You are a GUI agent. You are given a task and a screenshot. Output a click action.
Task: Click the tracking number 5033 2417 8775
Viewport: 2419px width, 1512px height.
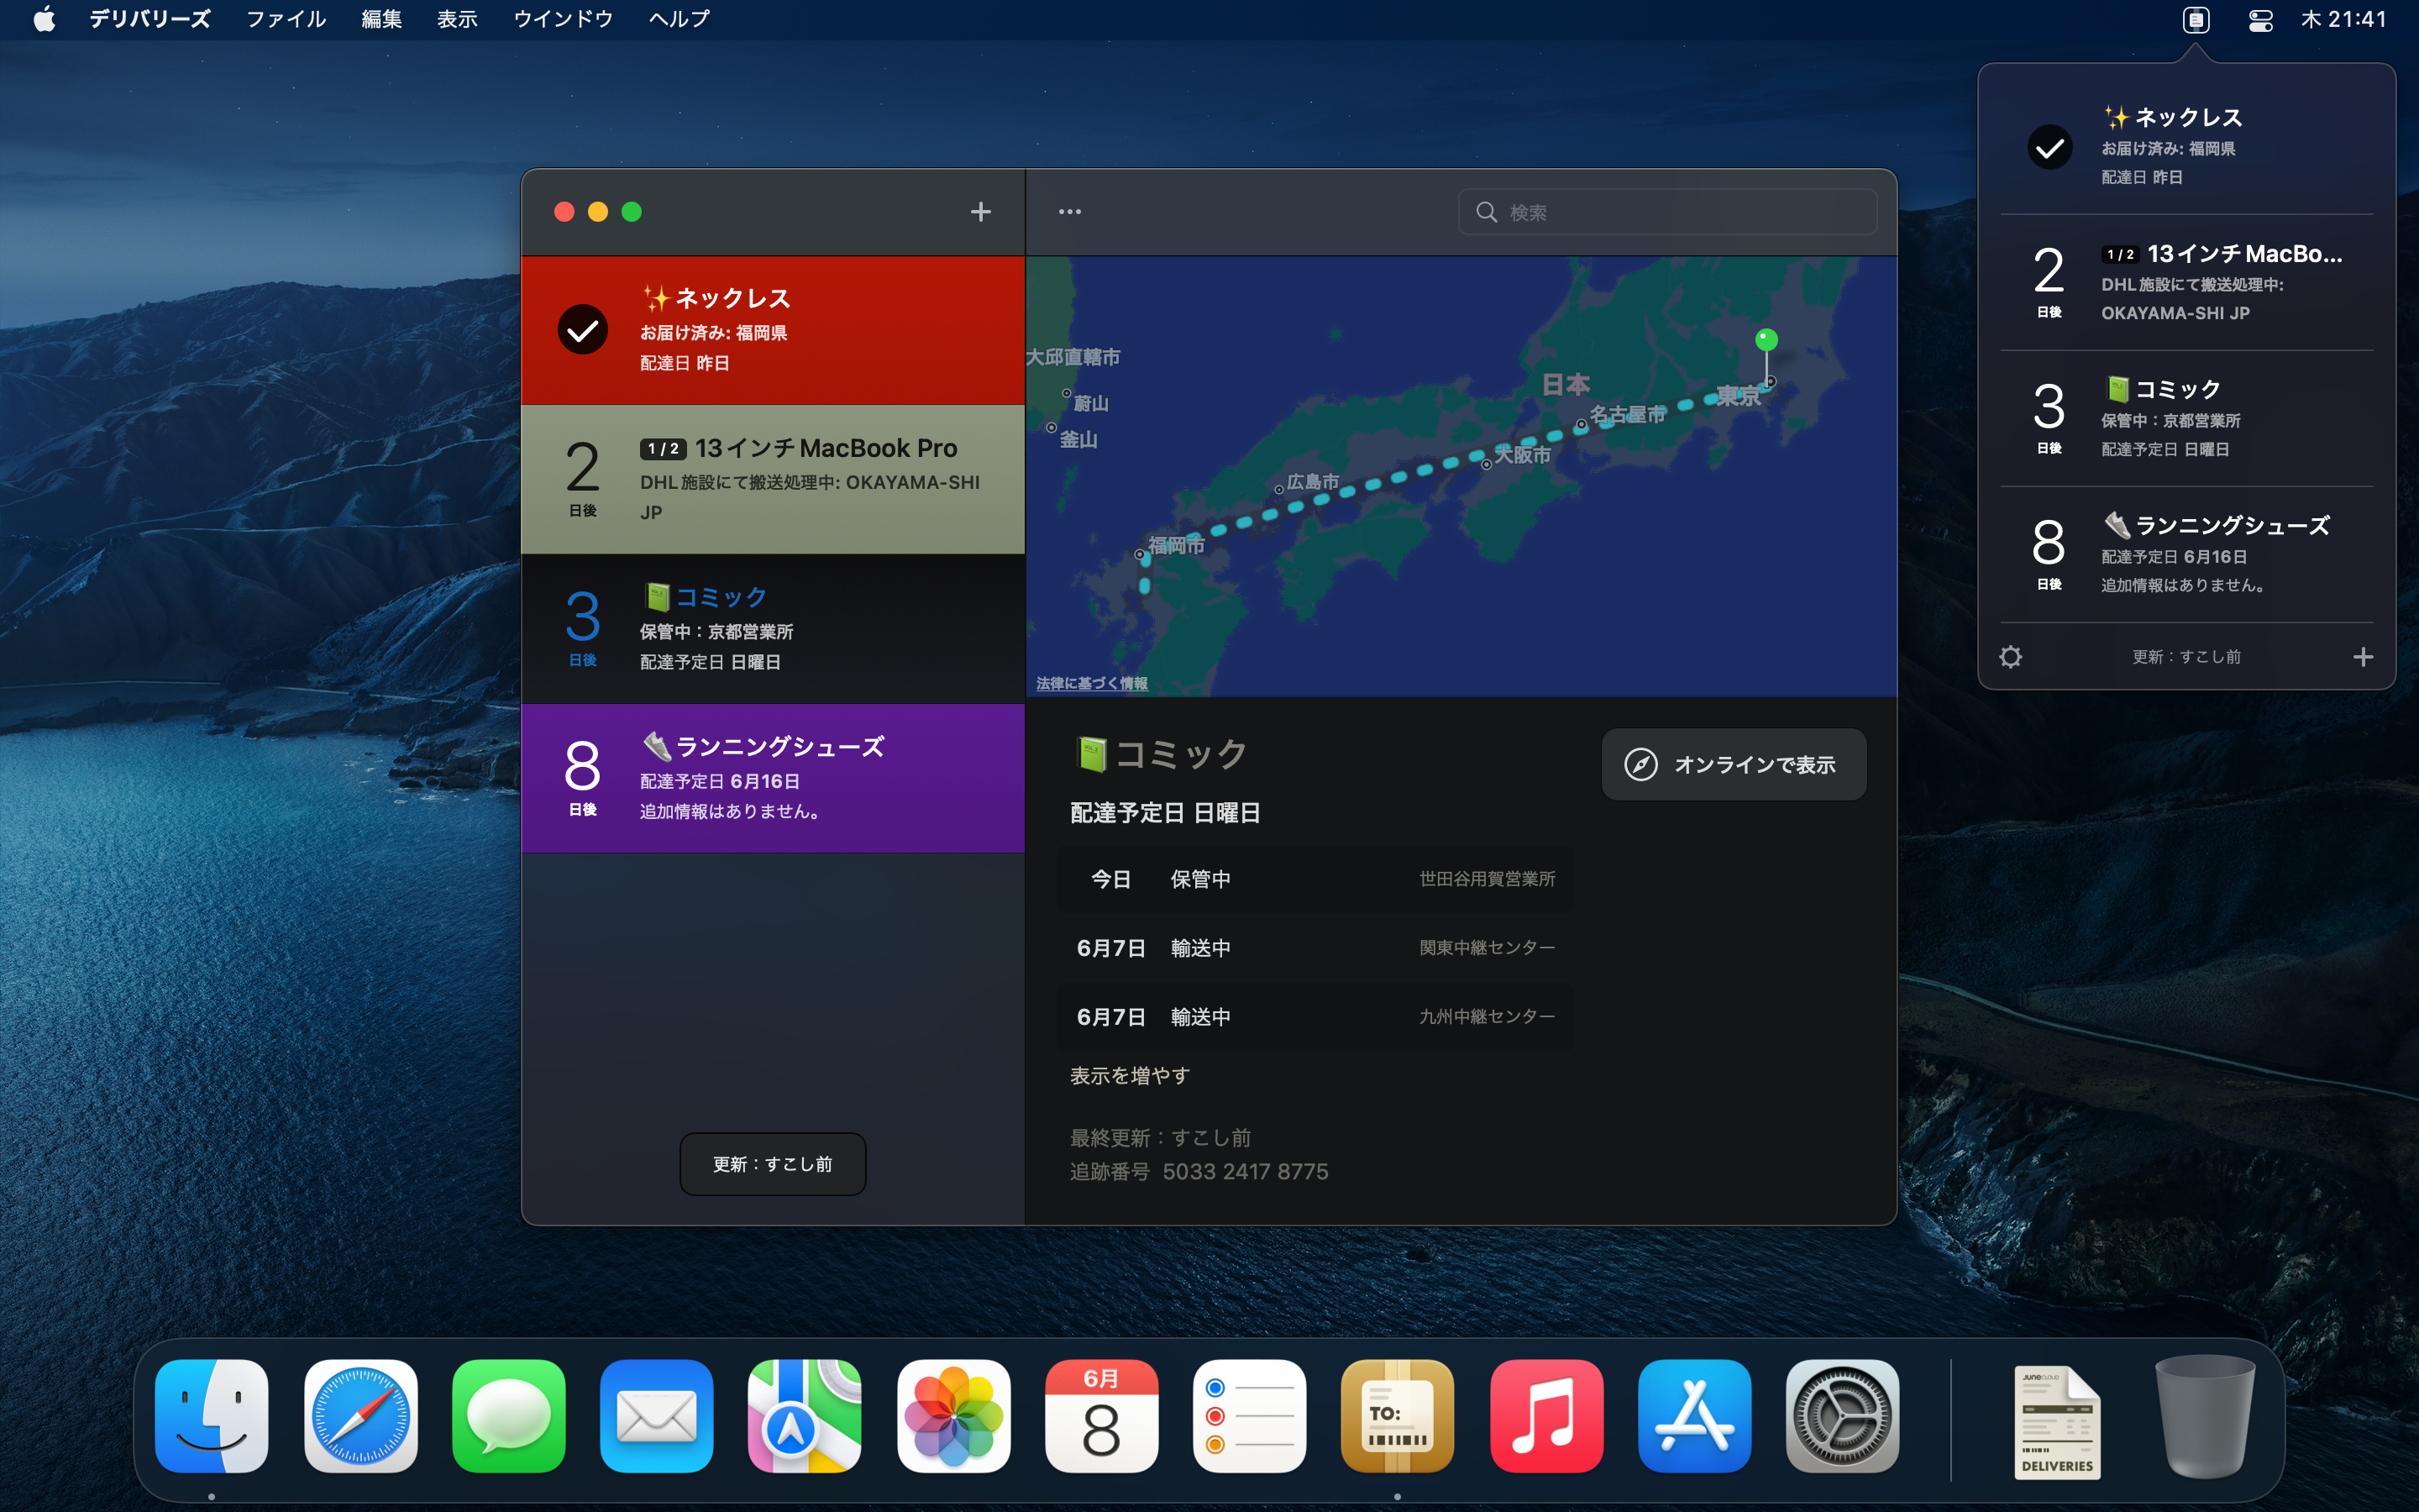pos(1246,1171)
